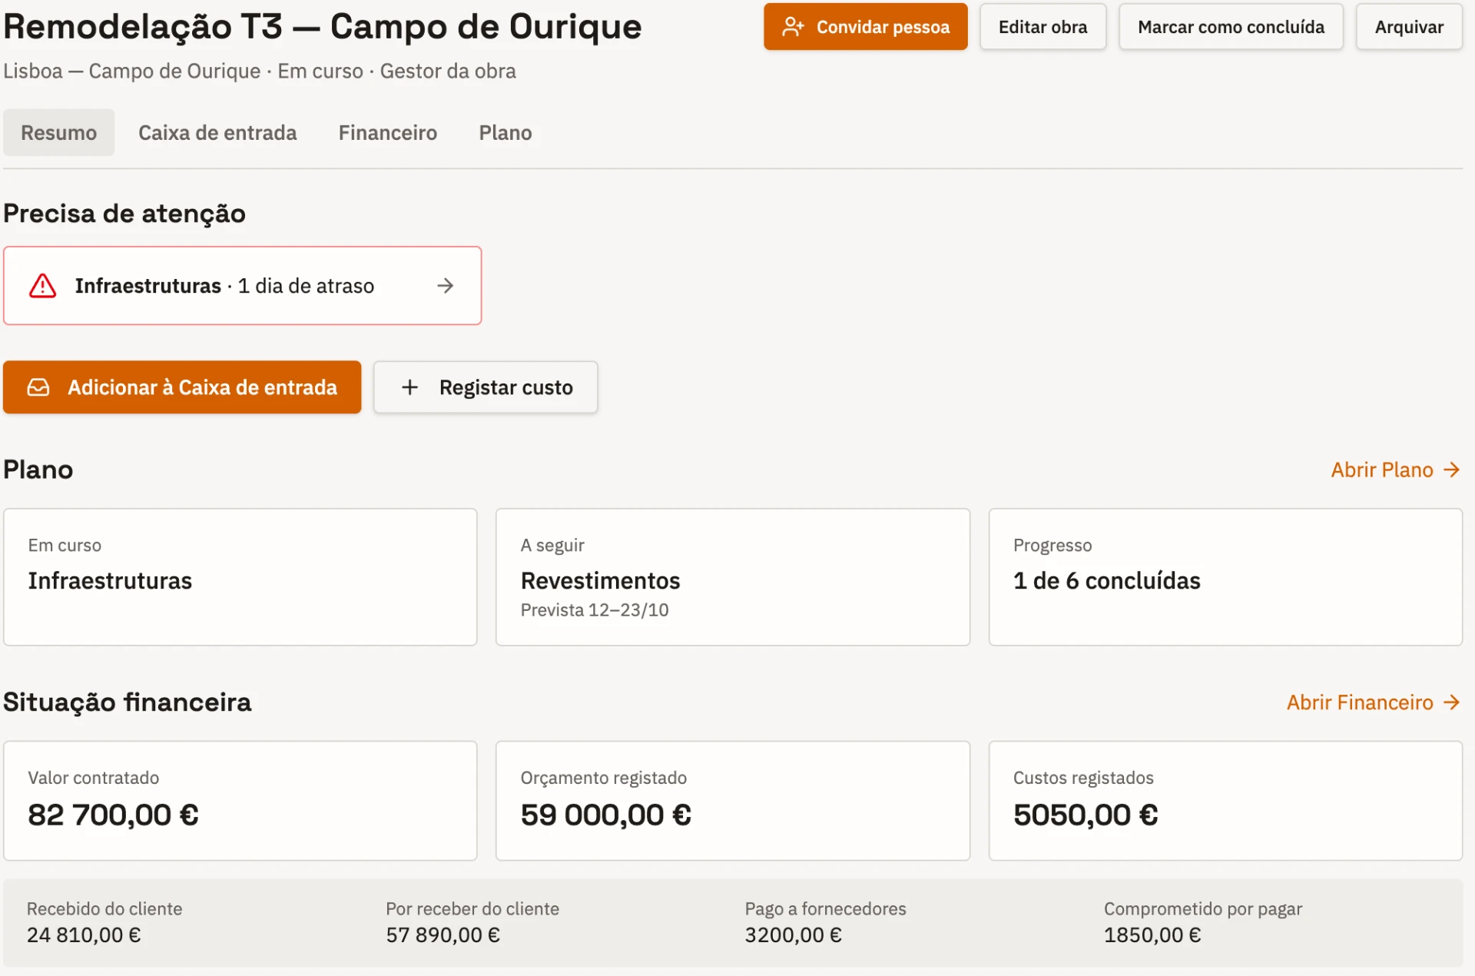Click the person-plus icon in Convidar pessoa
Image resolution: width=1475 pixels, height=976 pixels.
click(793, 27)
